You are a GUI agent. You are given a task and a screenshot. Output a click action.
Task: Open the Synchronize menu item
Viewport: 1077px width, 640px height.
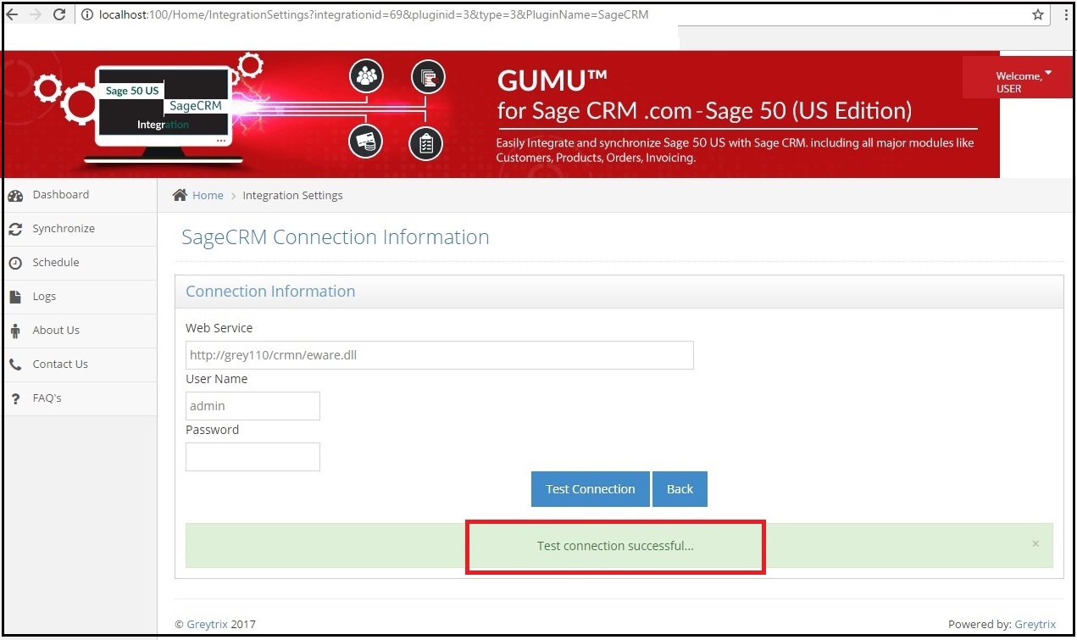[80, 229]
